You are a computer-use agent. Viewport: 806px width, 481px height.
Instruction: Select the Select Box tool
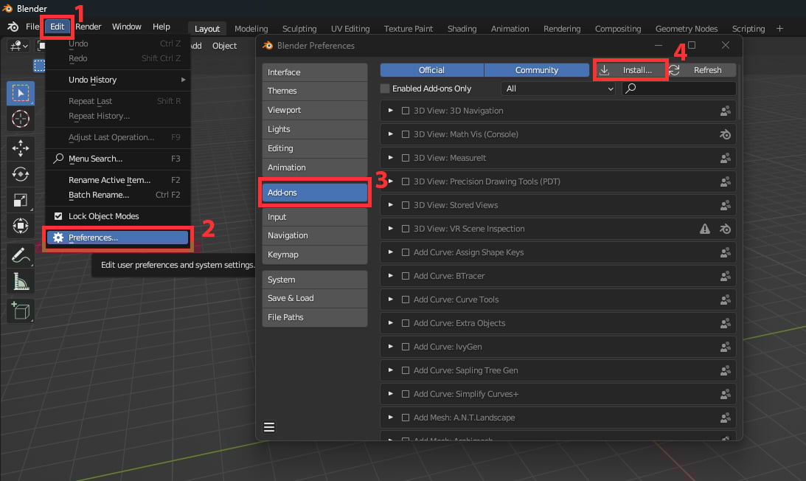(x=21, y=93)
